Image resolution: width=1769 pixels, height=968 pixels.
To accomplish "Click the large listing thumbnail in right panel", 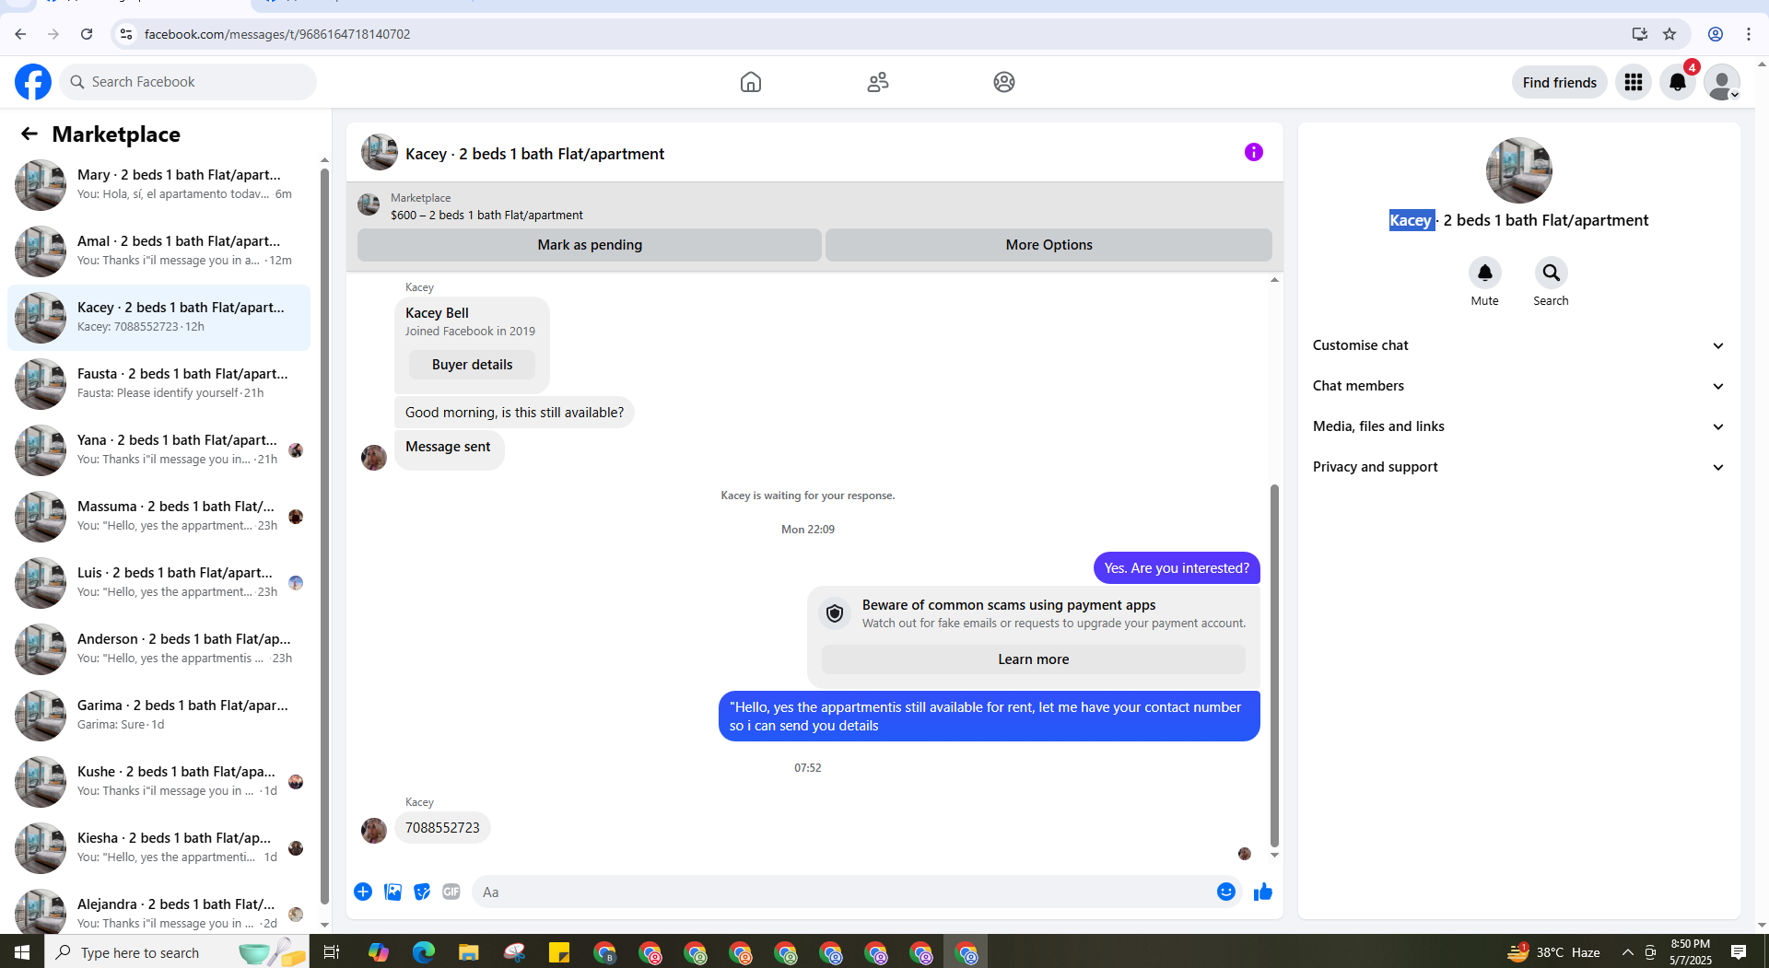I will point(1518,170).
